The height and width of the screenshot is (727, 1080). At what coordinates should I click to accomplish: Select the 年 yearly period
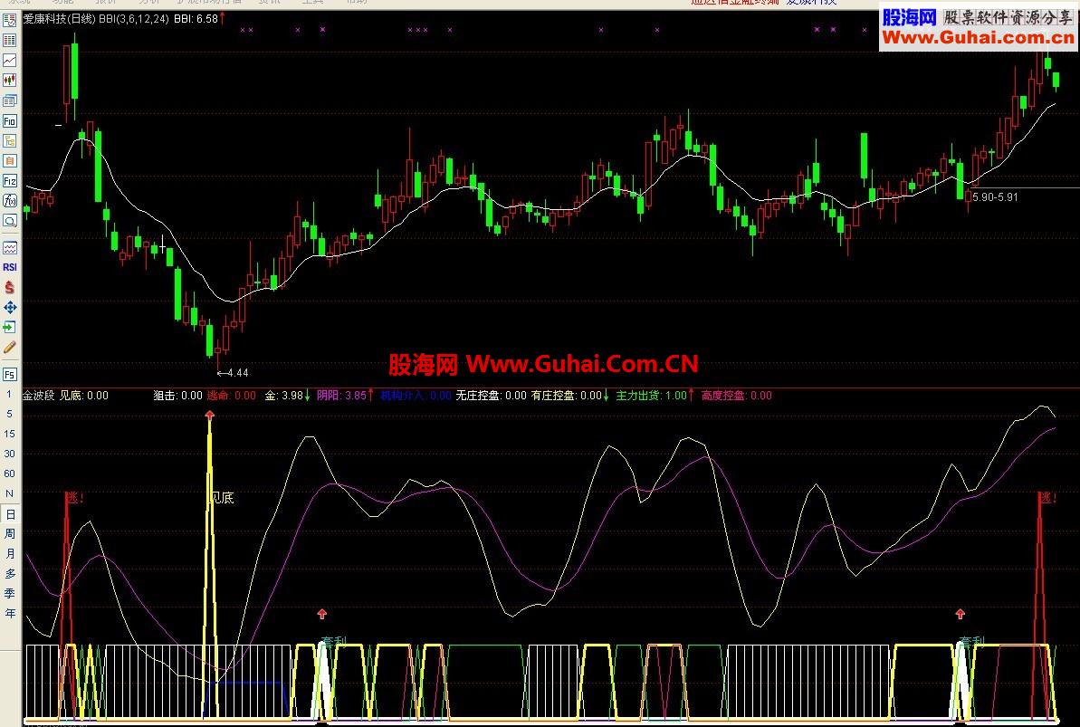pyautogui.click(x=10, y=613)
